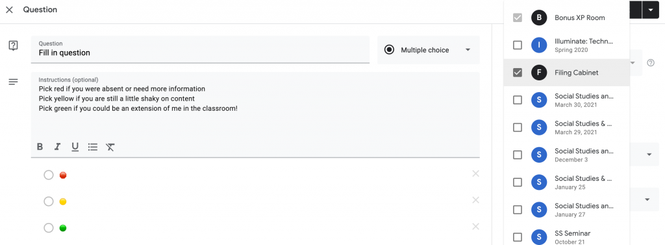Remove the red circle answer option
This screenshot has width=665, height=245.
coord(475,174)
